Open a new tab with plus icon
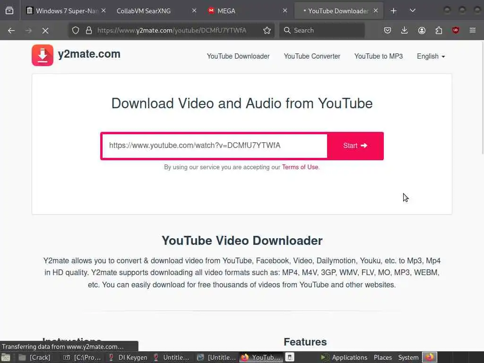Image resolution: width=484 pixels, height=363 pixels. pyautogui.click(x=393, y=11)
